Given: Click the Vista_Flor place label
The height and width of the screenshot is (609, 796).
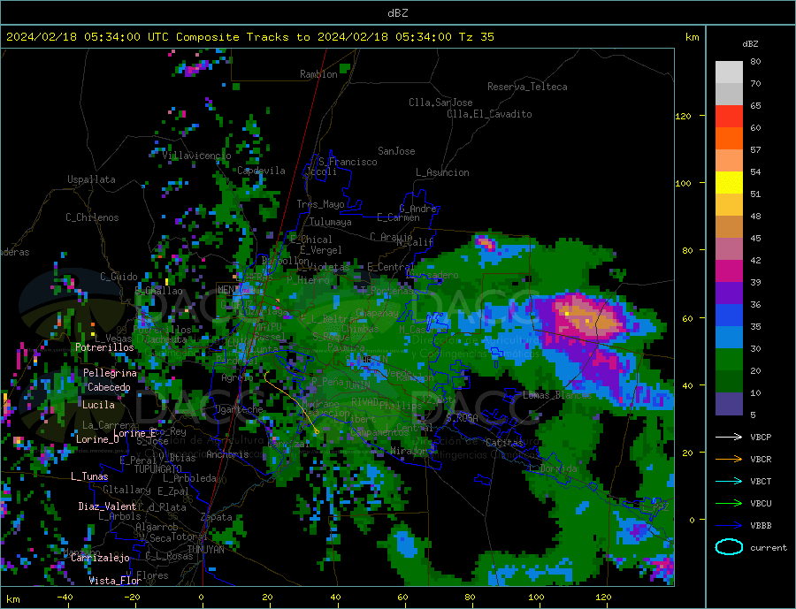Looking at the screenshot, I should (x=115, y=581).
